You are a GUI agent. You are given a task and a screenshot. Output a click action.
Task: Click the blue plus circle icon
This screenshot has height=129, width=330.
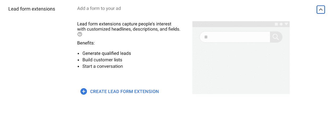pos(84,91)
